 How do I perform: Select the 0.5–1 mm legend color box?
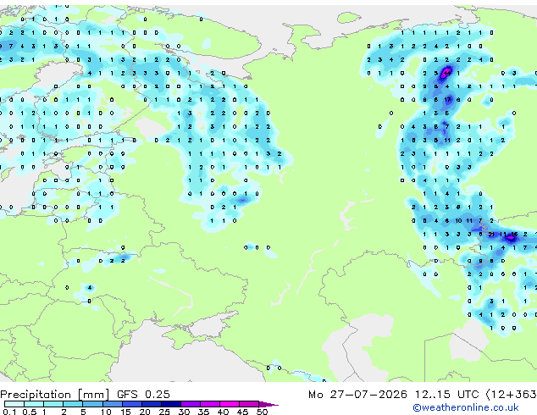(x=34, y=404)
